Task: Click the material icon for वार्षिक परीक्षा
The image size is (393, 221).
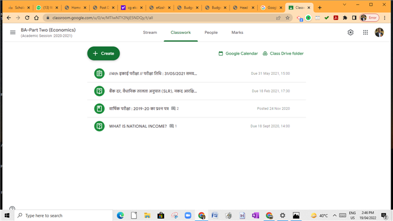Action: point(99,109)
